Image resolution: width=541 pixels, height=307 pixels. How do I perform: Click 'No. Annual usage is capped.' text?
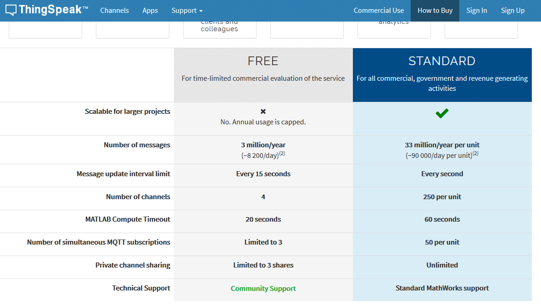coord(263,122)
